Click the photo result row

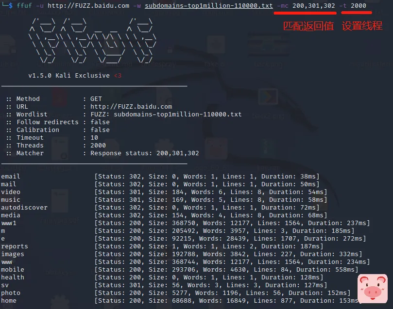click(176, 293)
